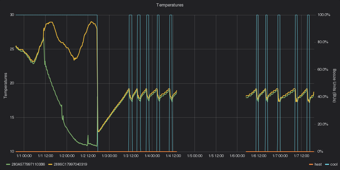
Task: Click the 60.0% label on the right axis
Action: [x=323, y=69]
